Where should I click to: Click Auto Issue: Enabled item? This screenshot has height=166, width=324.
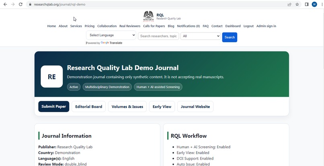pos(193,164)
